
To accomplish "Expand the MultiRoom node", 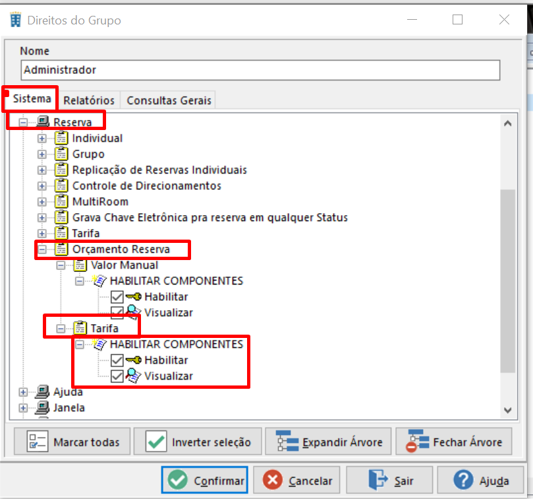I will pos(42,201).
